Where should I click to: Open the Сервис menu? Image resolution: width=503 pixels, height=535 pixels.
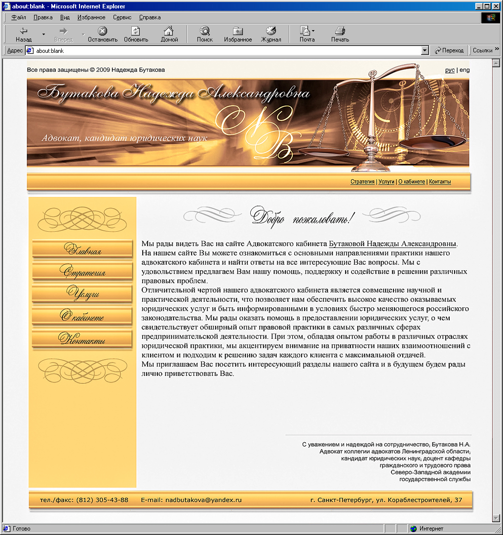(122, 17)
